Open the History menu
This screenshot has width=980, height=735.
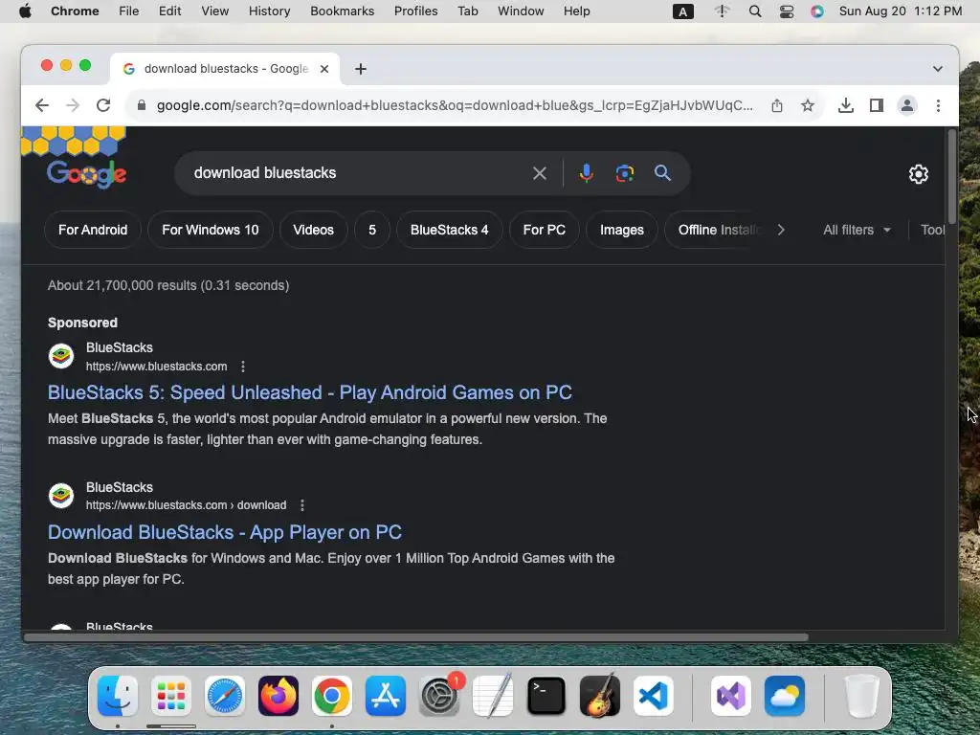click(x=269, y=11)
